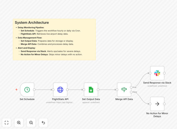Click the Slack node output connector
The width and height of the screenshot is (177, 129).
click(x=164, y=73)
